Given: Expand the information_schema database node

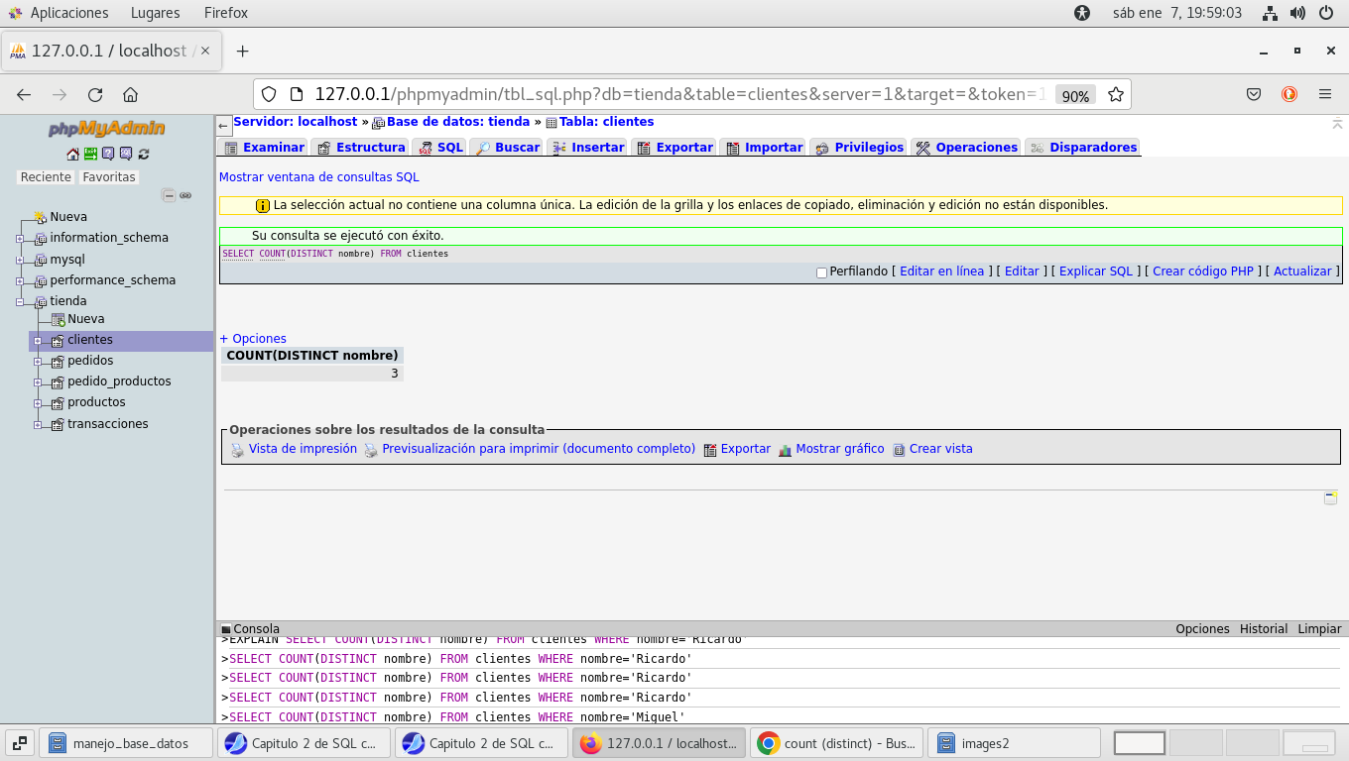Looking at the screenshot, I should tap(20, 239).
